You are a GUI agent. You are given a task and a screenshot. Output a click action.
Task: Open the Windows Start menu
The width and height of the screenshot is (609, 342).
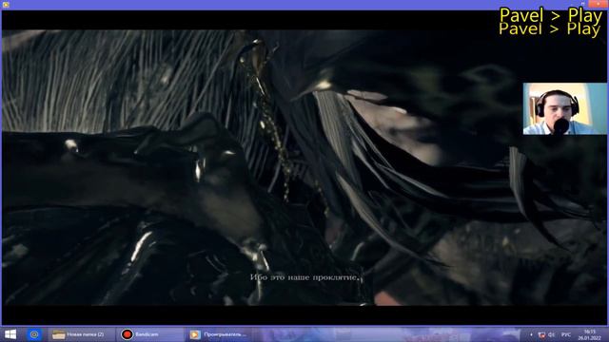point(10,334)
